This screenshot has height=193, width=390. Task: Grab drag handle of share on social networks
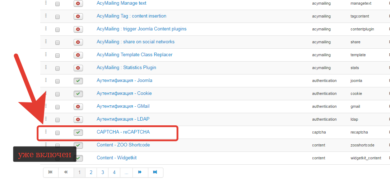46,41
